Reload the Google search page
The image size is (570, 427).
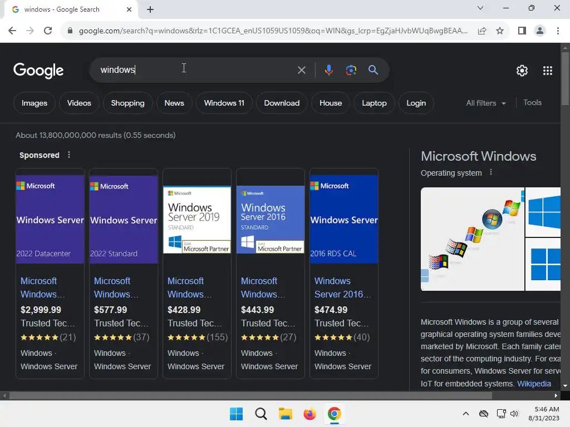pyautogui.click(x=48, y=31)
